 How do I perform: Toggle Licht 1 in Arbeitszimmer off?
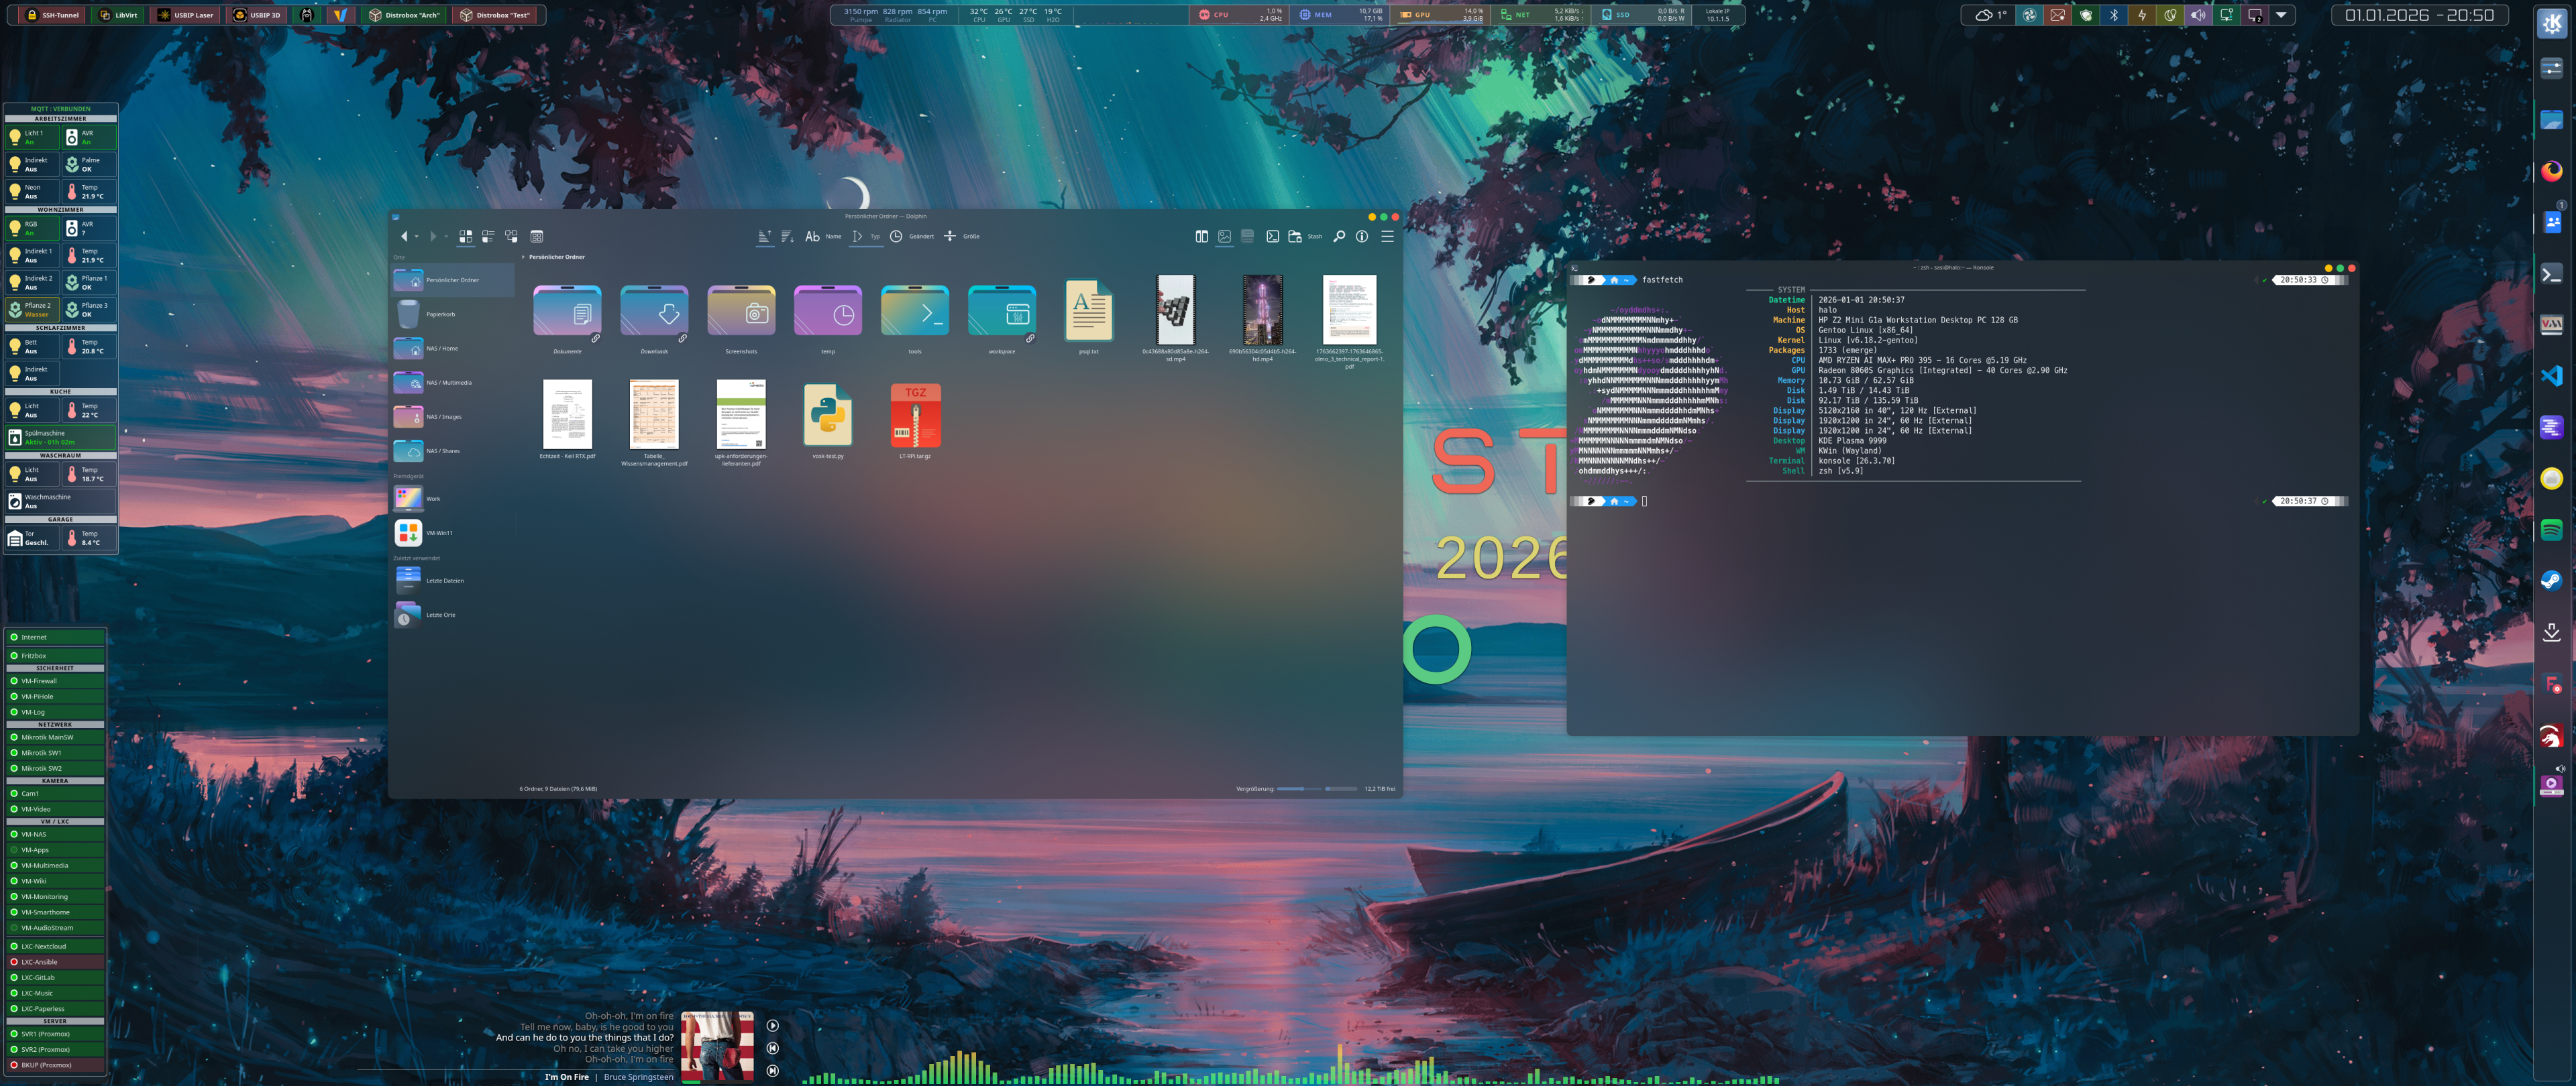(31, 137)
